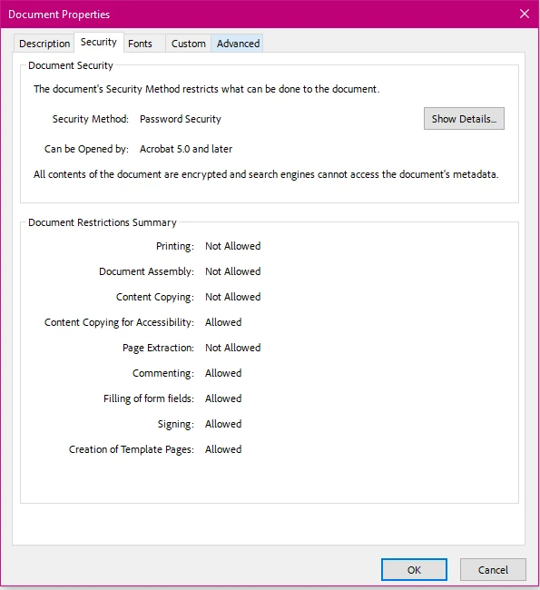The width and height of the screenshot is (540, 590).
Task: Go to the Custom tab
Action: 188,44
